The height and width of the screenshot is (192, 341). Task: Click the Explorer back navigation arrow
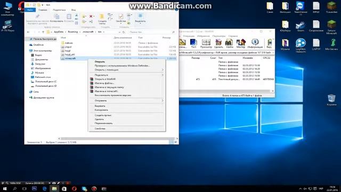pos(28,32)
